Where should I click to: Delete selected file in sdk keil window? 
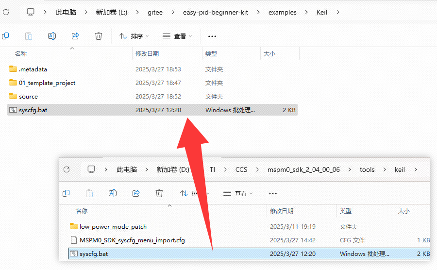click(x=159, y=193)
